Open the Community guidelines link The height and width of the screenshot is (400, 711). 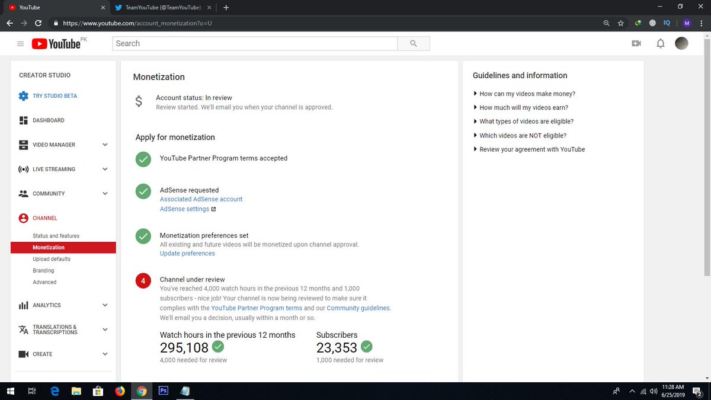[x=358, y=308]
